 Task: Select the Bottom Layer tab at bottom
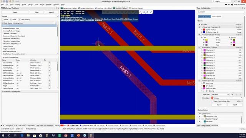click(86, 125)
